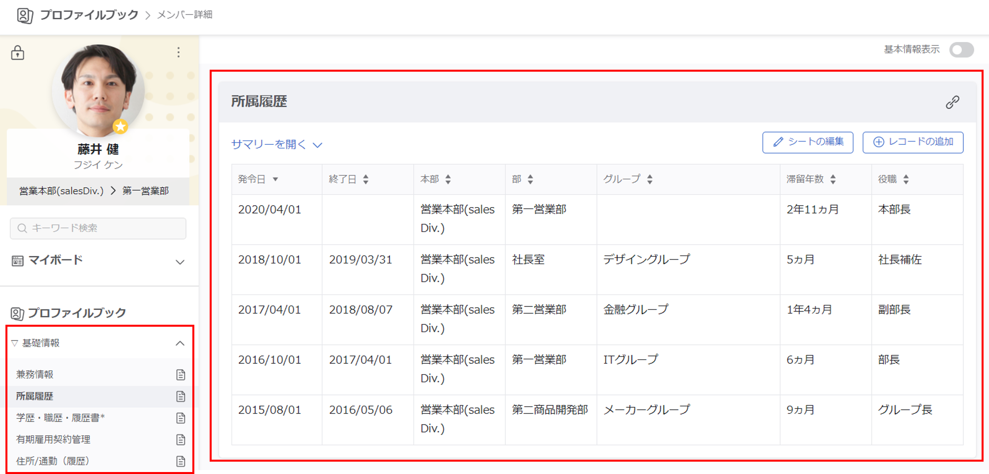Image resolution: width=989 pixels, height=474 pixels.
Task: Sort by 滞留年数 column arrows
Action: pyautogui.click(x=833, y=179)
